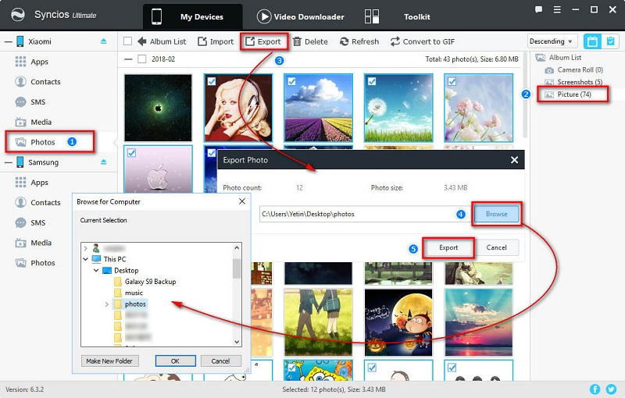Open the Toolkit tab
This screenshot has height=398, width=625.
(x=398, y=16)
